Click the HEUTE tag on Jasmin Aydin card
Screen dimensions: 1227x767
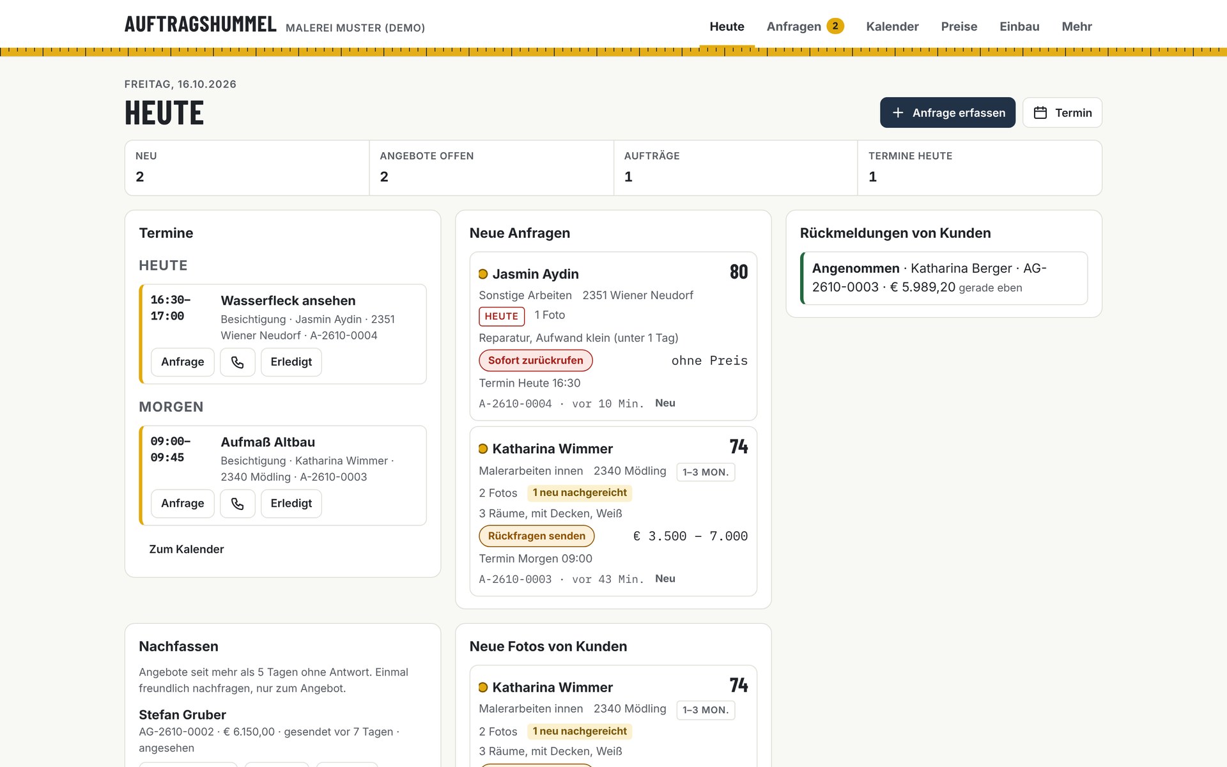pos(502,316)
